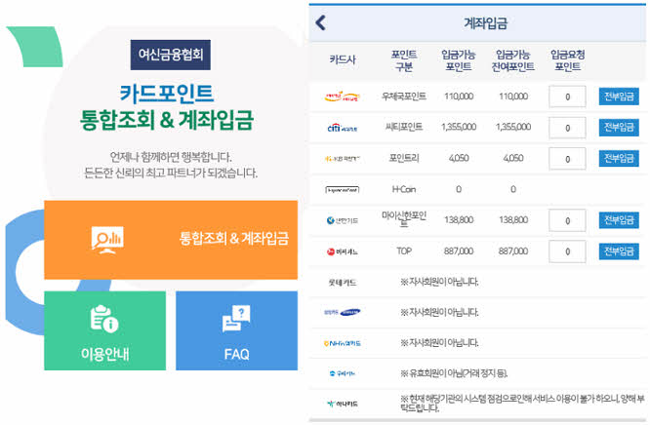Focus deposit amount field for 씨티포인트
The height and width of the screenshot is (425, 650).
tap(567, 128)
